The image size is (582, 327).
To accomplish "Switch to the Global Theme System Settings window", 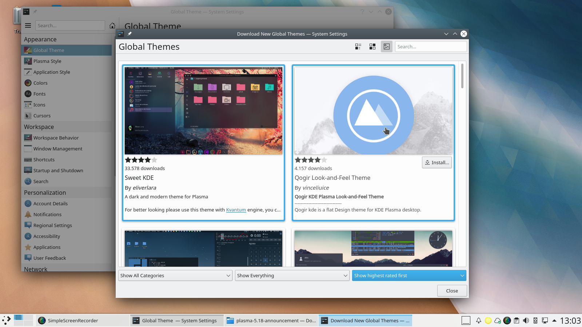I will [x=176, y=320].
